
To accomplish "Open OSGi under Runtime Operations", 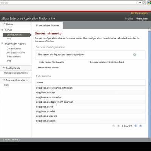I will (6, 85).
